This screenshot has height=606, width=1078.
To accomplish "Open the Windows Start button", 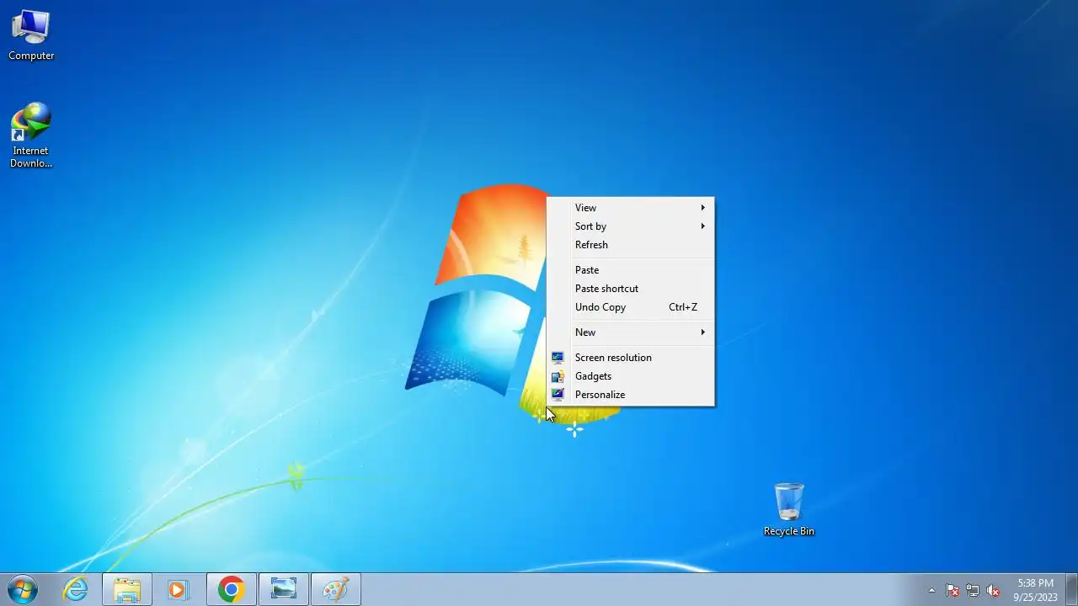I will tap(23, 590).
